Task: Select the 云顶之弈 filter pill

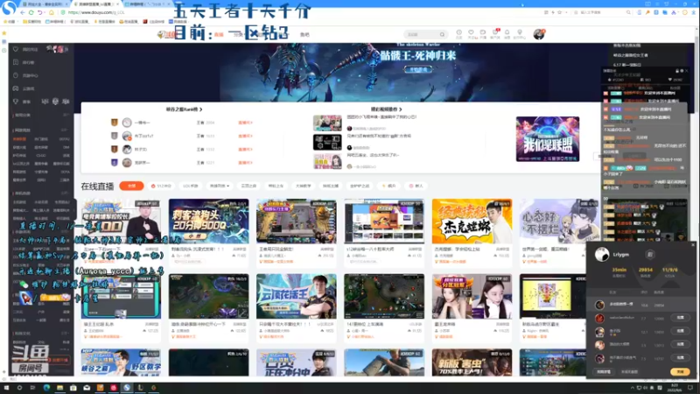Action: tap(248, 186)
